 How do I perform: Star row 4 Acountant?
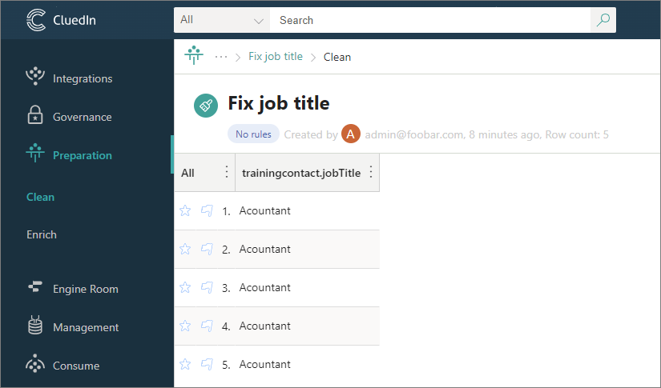(185, 326)
